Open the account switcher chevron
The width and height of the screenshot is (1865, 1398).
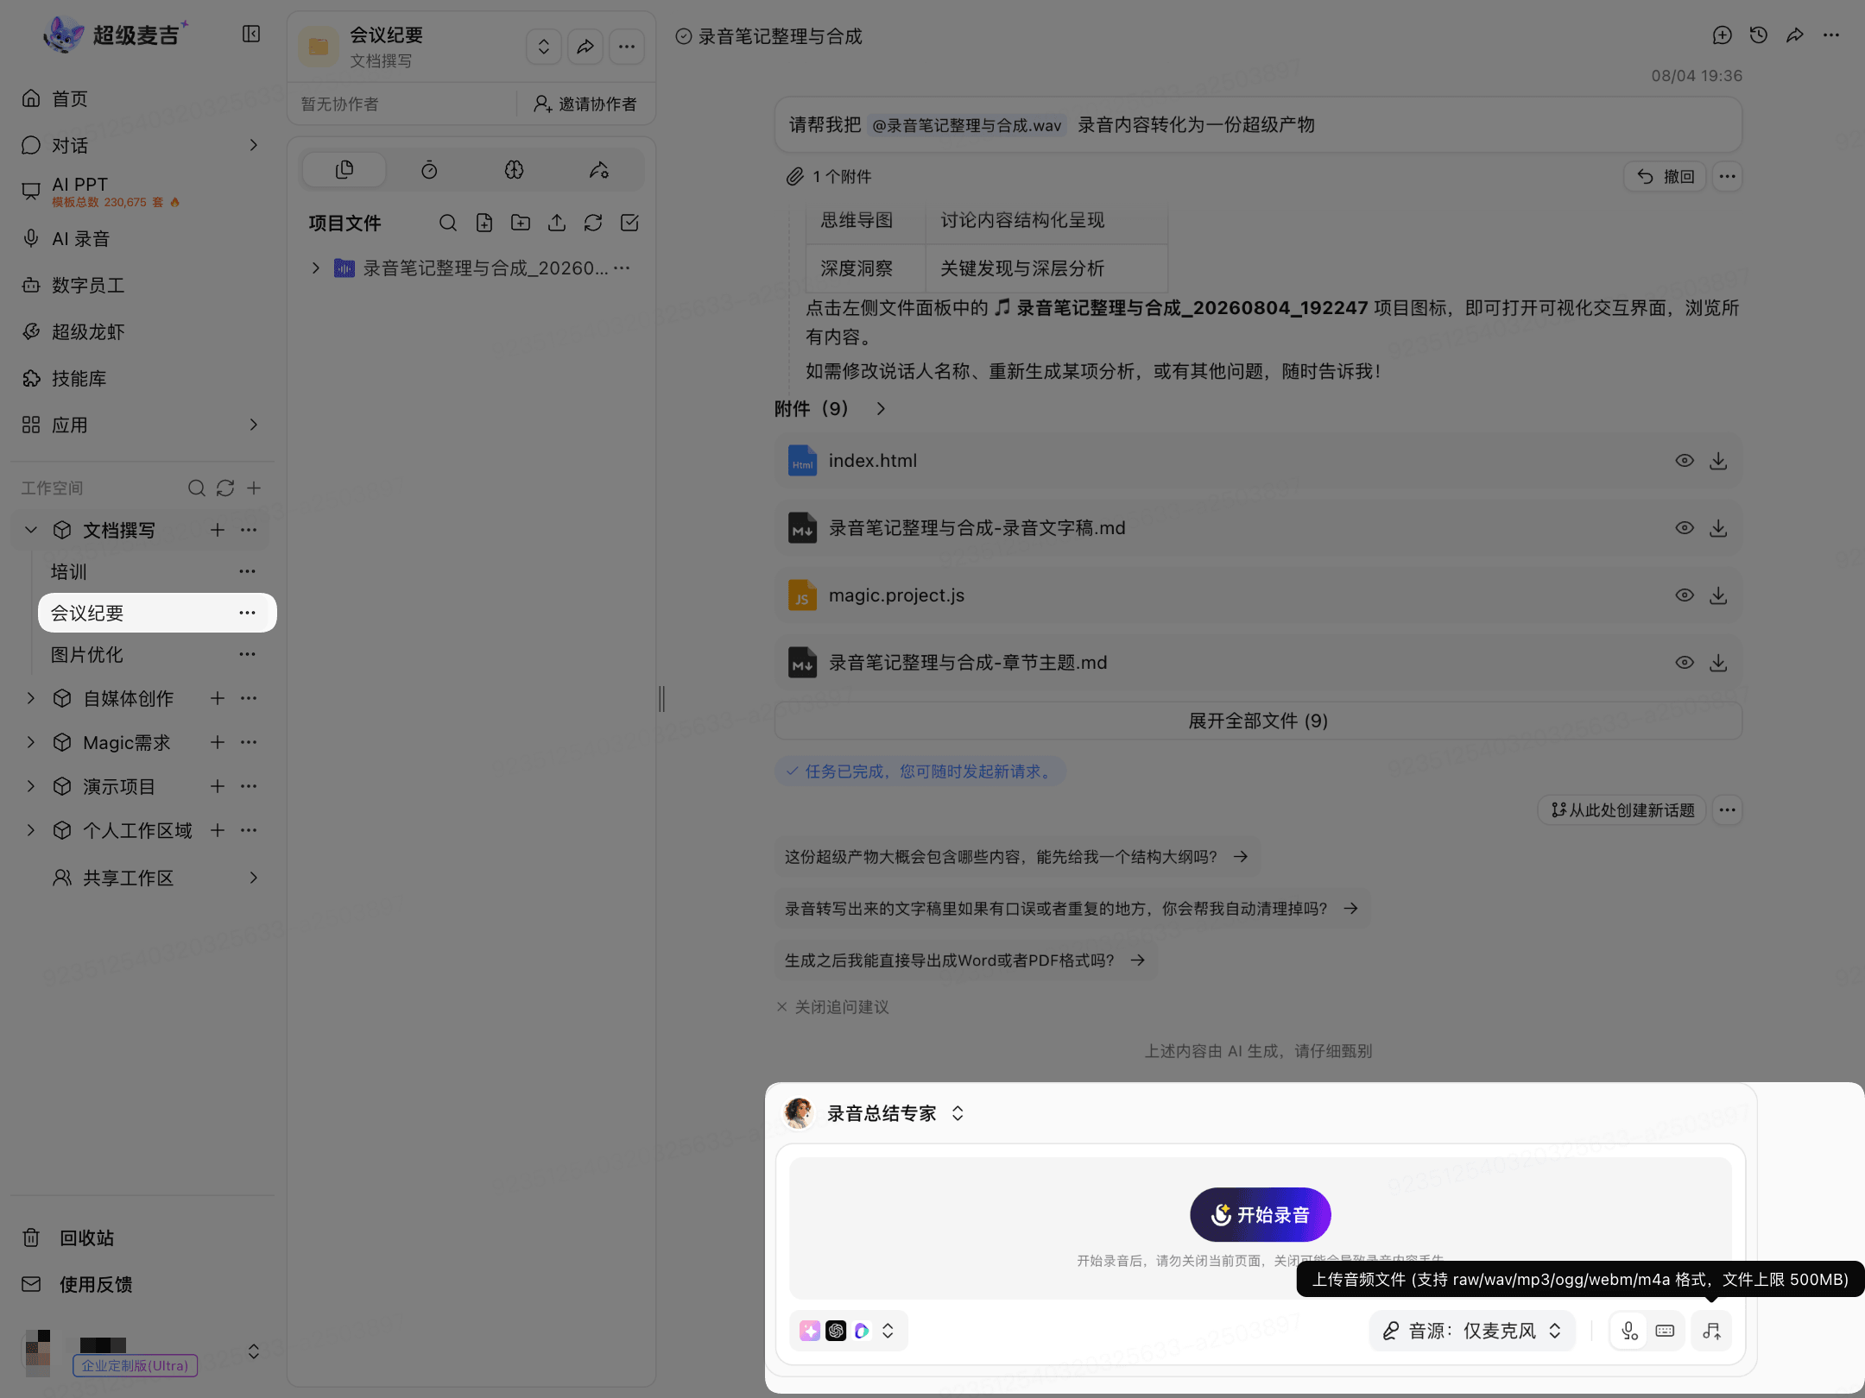254,1351
